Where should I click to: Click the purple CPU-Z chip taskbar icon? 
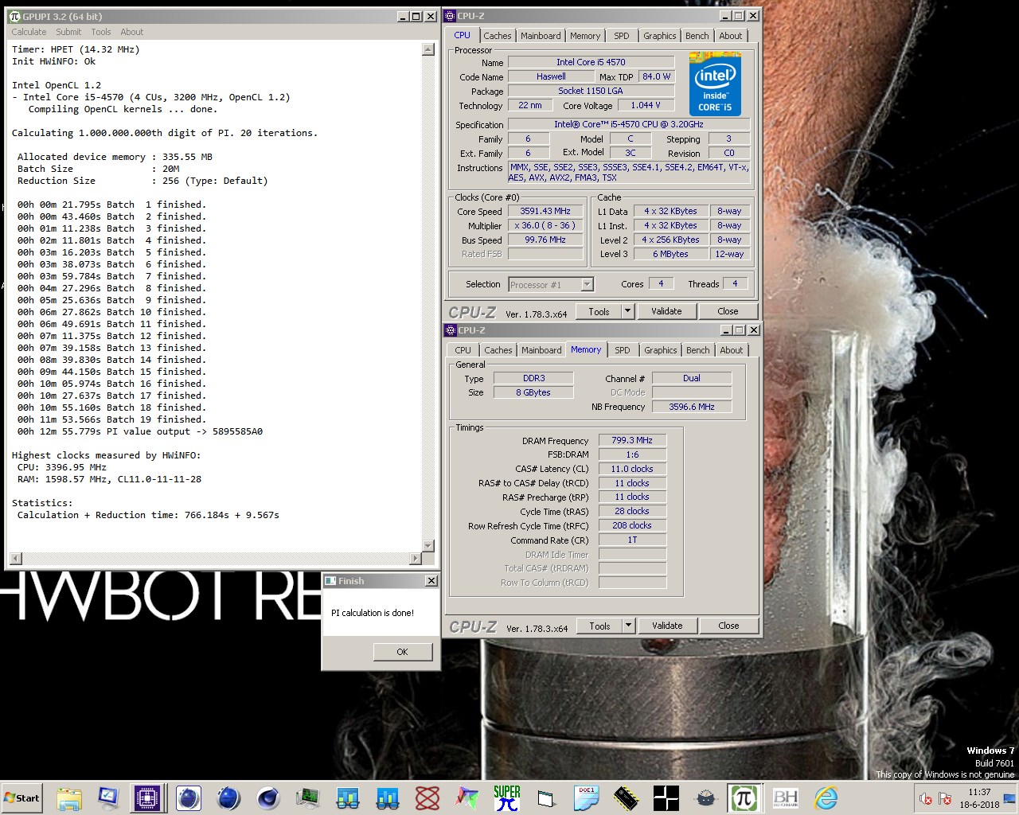[148, 798]
